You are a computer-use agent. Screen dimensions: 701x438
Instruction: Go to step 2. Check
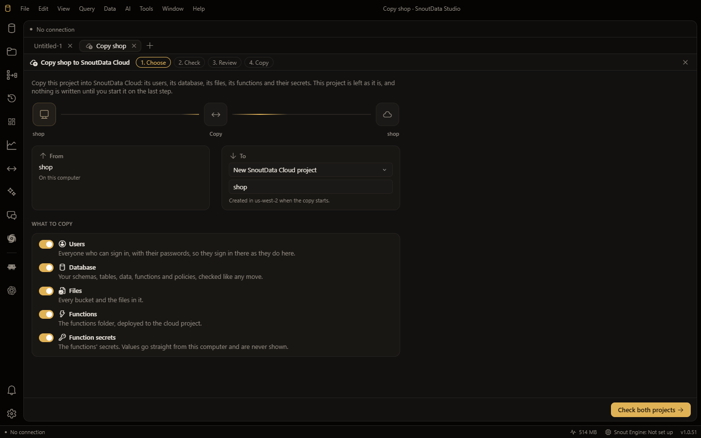189,63
